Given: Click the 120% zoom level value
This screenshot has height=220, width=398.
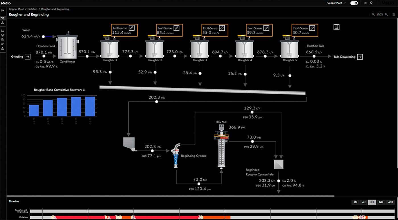Looking at the screenshot, I should [380, 14].
